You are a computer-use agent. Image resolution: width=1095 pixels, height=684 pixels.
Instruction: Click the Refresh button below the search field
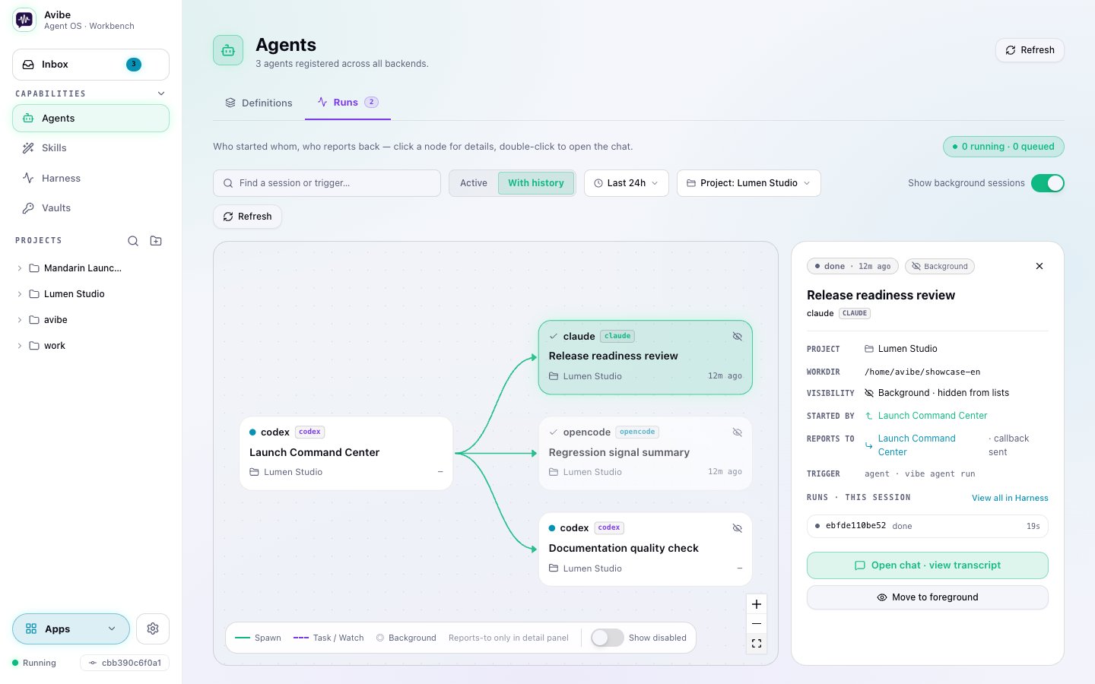tap(247, 217)
